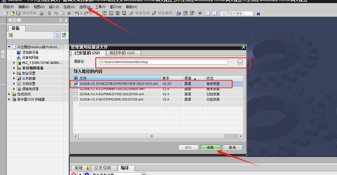Viewport: 337px width, 175px height.
Task: Click the Start runtime RT icon
Action: [x=124, y=13]
